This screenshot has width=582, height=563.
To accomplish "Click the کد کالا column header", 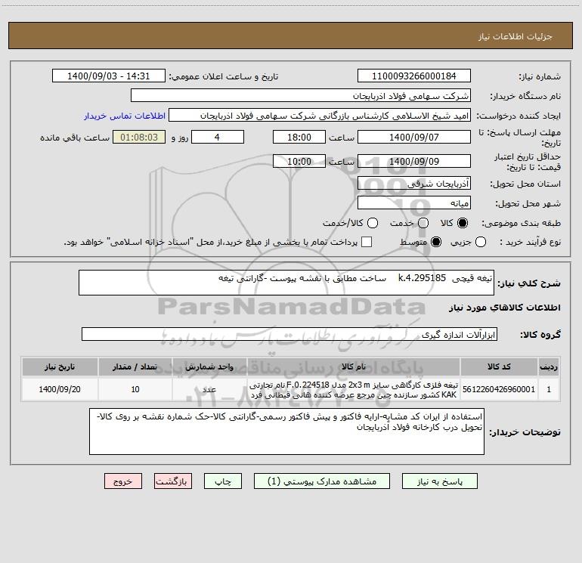I will (499, 367).
